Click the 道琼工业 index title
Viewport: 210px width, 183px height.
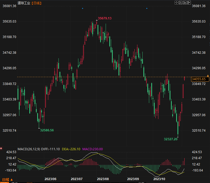click(x=24, y=3)
